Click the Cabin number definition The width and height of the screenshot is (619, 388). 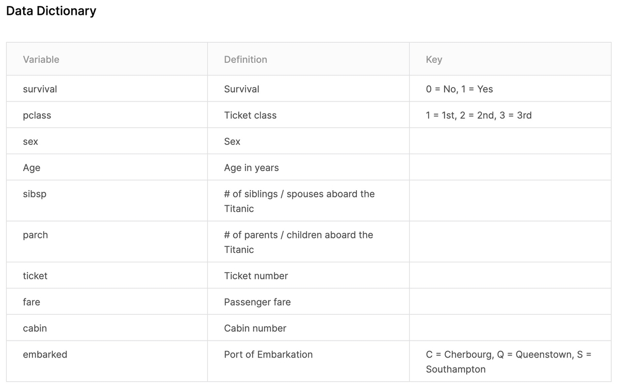(x=255, y=328)
